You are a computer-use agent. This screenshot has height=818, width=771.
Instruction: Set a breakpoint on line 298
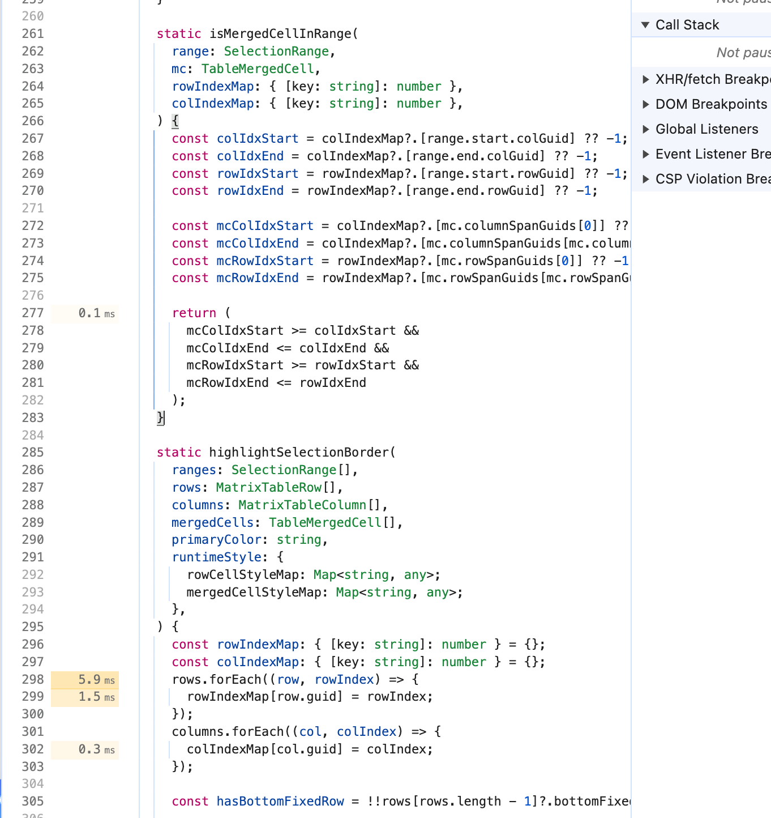coord(33,679)
